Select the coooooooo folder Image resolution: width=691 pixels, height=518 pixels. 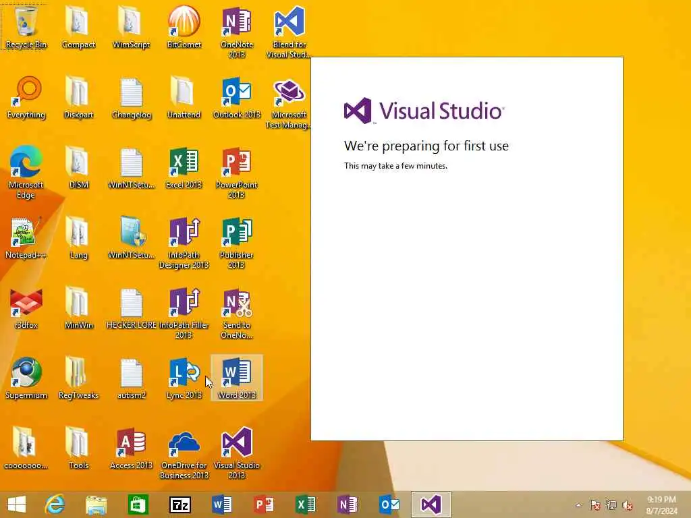pyautogui.click(x=26, y=448)
